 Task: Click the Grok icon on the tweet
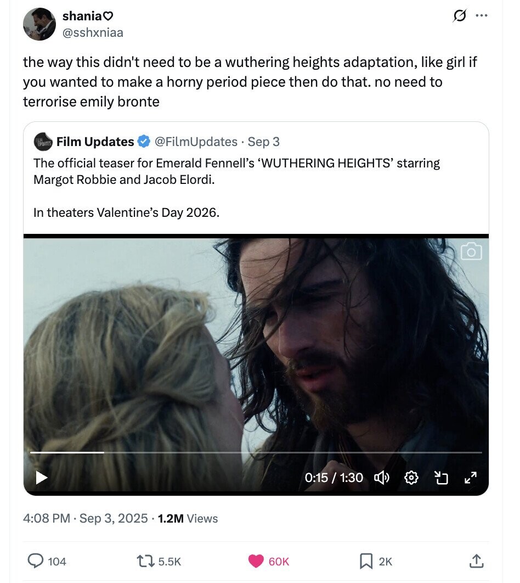click(x=458, y=16)
